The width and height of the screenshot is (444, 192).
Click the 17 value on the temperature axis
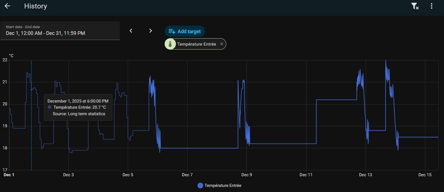point(5,170)
